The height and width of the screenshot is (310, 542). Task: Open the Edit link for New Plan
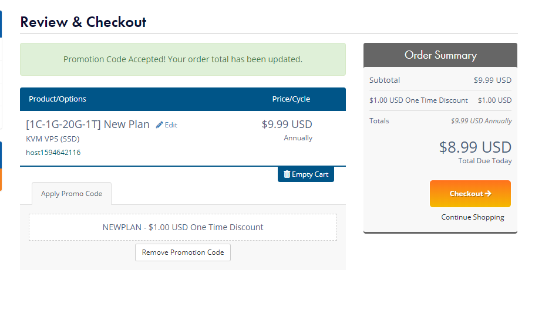coord(170,125)
